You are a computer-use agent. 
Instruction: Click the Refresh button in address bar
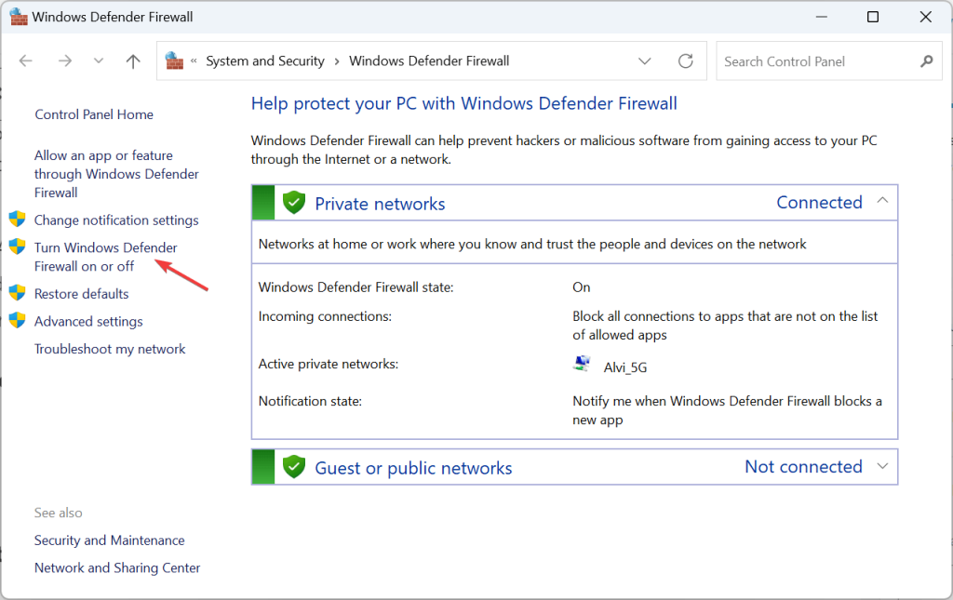pos(686,61)
